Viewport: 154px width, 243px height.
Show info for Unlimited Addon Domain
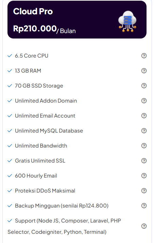pos(144,101)
